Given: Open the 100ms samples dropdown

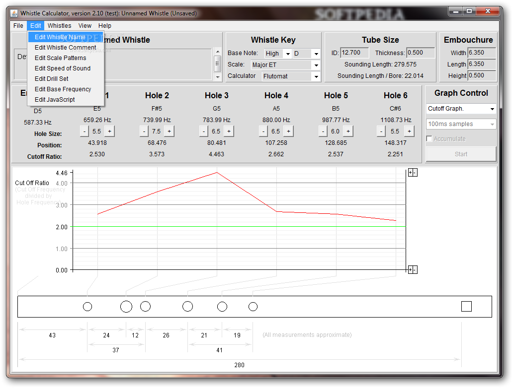Looking at the screenshot, I should pyautogui.click(x=461, y=124).
